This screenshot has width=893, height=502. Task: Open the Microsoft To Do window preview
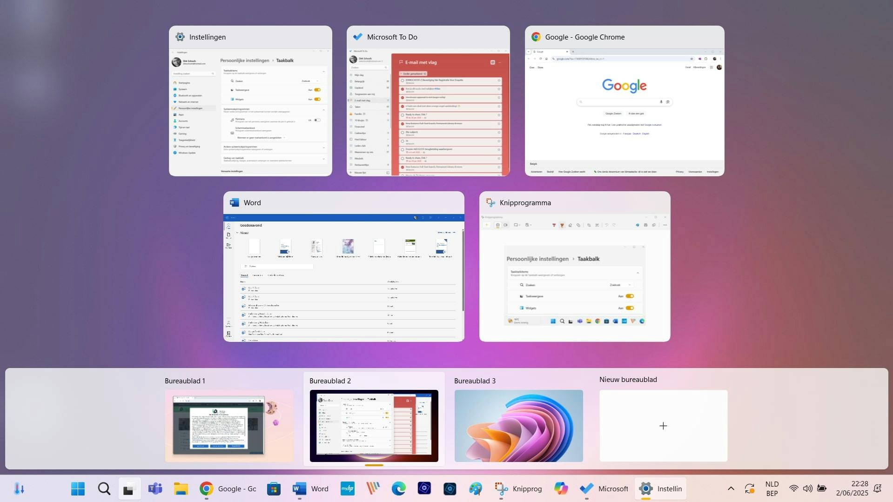(428, 101)
